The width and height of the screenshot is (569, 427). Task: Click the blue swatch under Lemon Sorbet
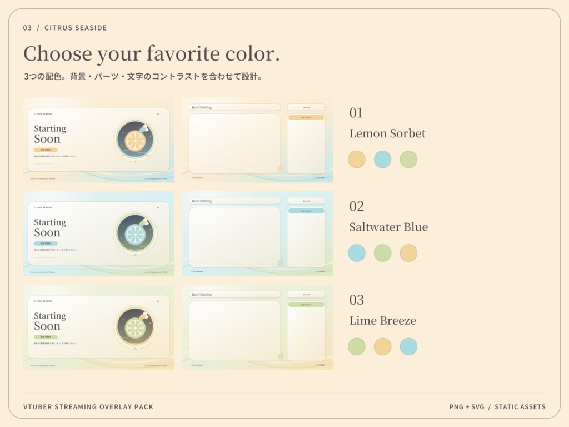pyautogui.click(x=382, y=160)
